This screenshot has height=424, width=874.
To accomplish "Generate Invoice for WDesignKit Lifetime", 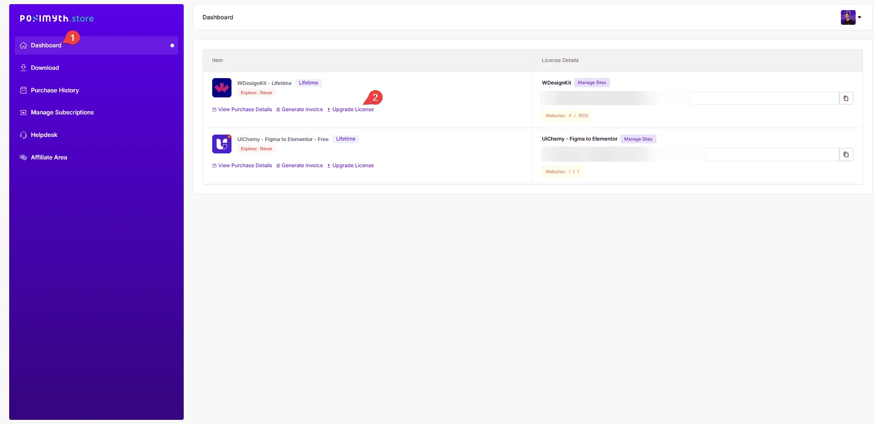I will (302, 110).
